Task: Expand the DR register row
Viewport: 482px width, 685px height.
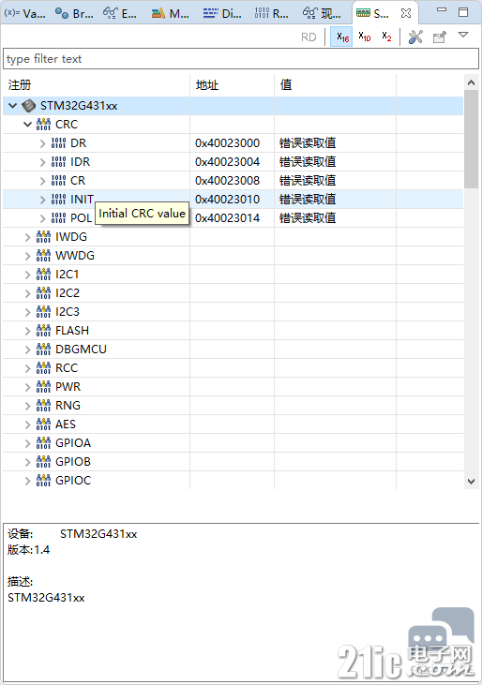Action: tap(42, 143)
